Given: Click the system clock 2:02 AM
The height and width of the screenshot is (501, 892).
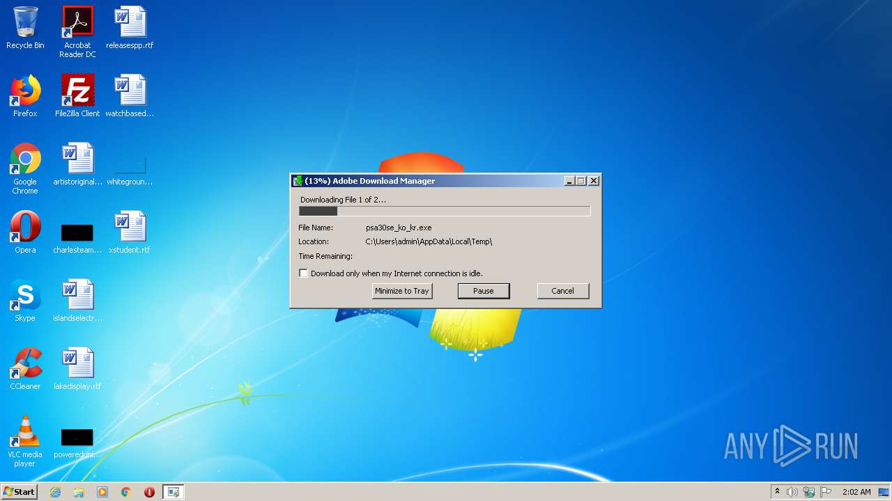Looking at the screenshot, I should point(856,492).
